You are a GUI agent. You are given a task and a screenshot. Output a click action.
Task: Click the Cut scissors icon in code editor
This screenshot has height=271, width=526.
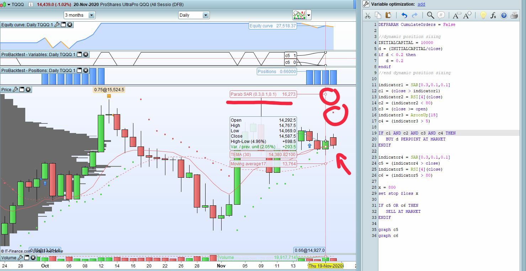tap(368, 15)
